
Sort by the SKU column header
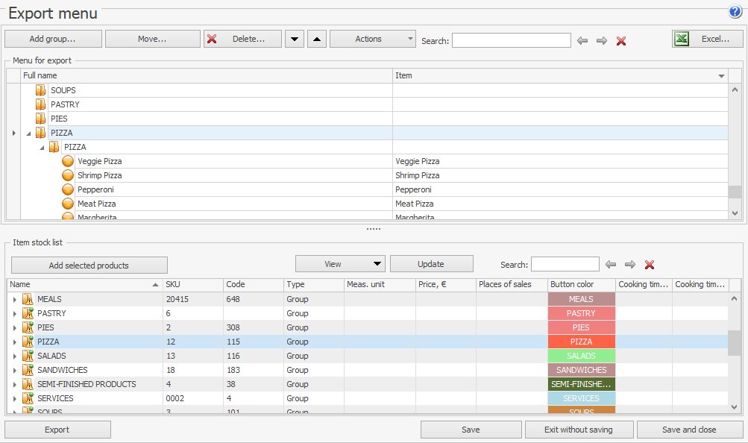pos(192,284)
